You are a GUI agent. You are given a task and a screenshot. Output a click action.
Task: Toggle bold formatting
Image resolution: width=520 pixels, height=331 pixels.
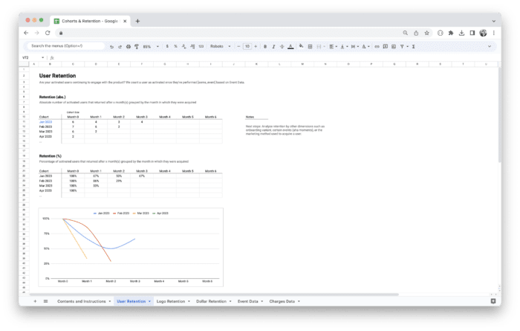coord(265,46)
